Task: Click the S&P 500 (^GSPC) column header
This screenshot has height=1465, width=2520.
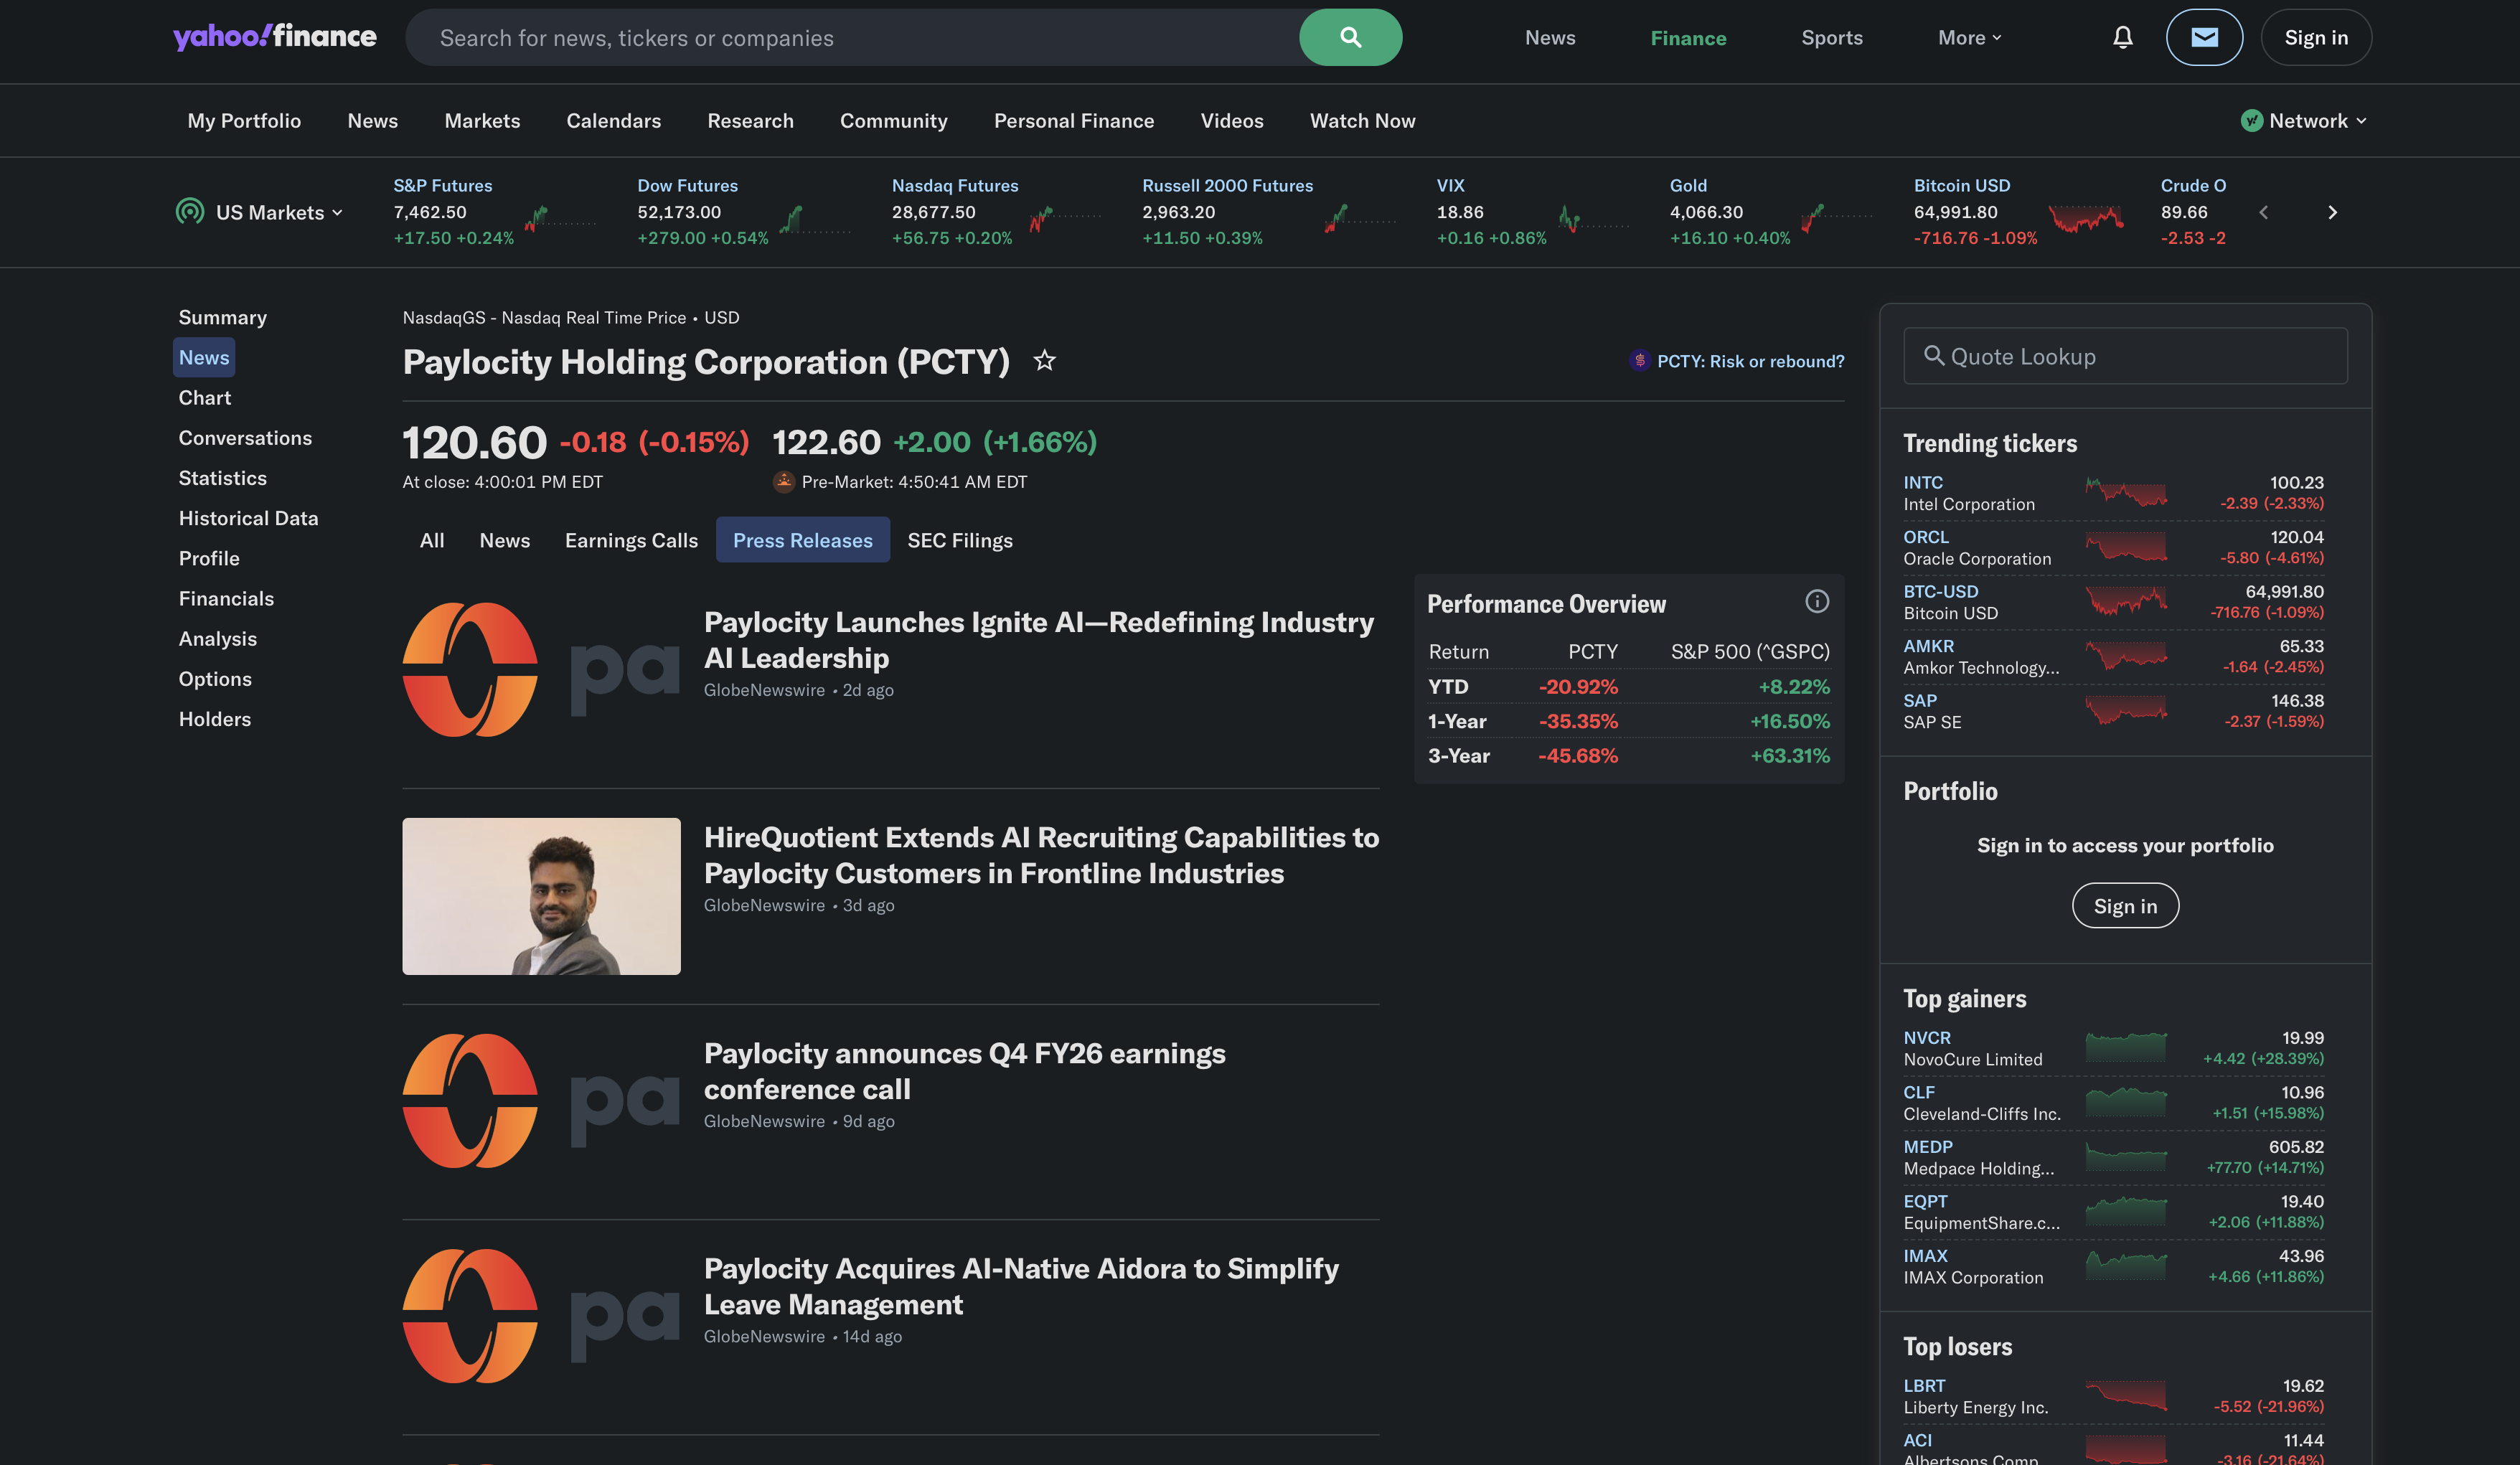Action: click(1750, 651)
